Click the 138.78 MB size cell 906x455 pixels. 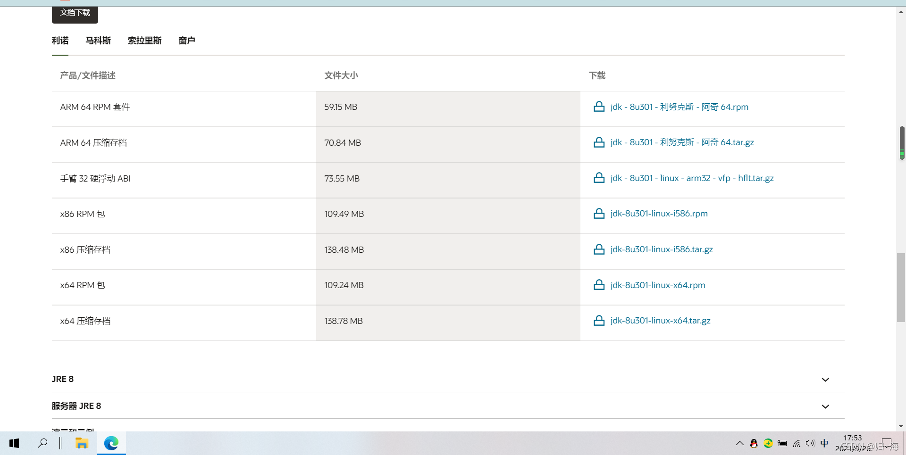pyautogui.click(x=448, y=323)
